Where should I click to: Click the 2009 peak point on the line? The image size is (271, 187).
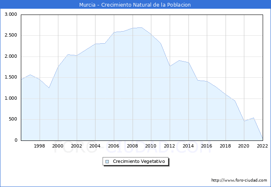142,27
